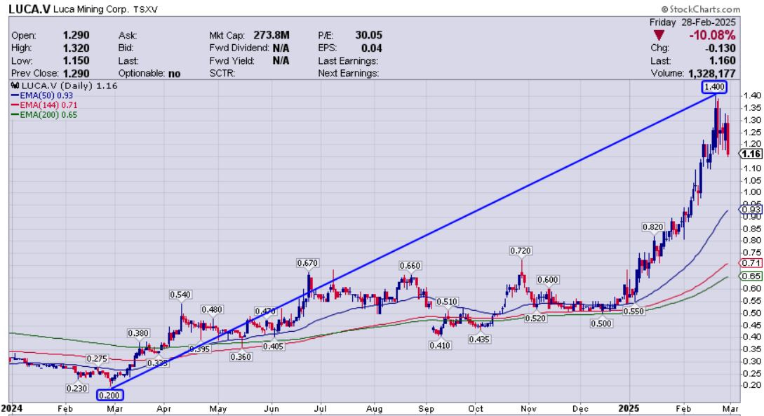Click the -10.08% percent change
The width and height of the screenshot is (764, 416).
point(712,35)
